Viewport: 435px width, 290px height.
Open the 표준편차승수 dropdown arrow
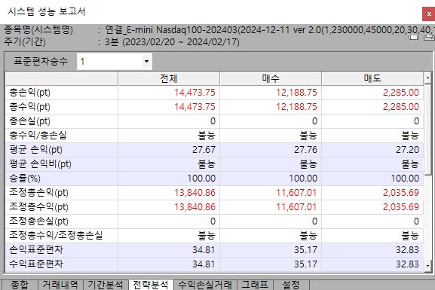146,61
